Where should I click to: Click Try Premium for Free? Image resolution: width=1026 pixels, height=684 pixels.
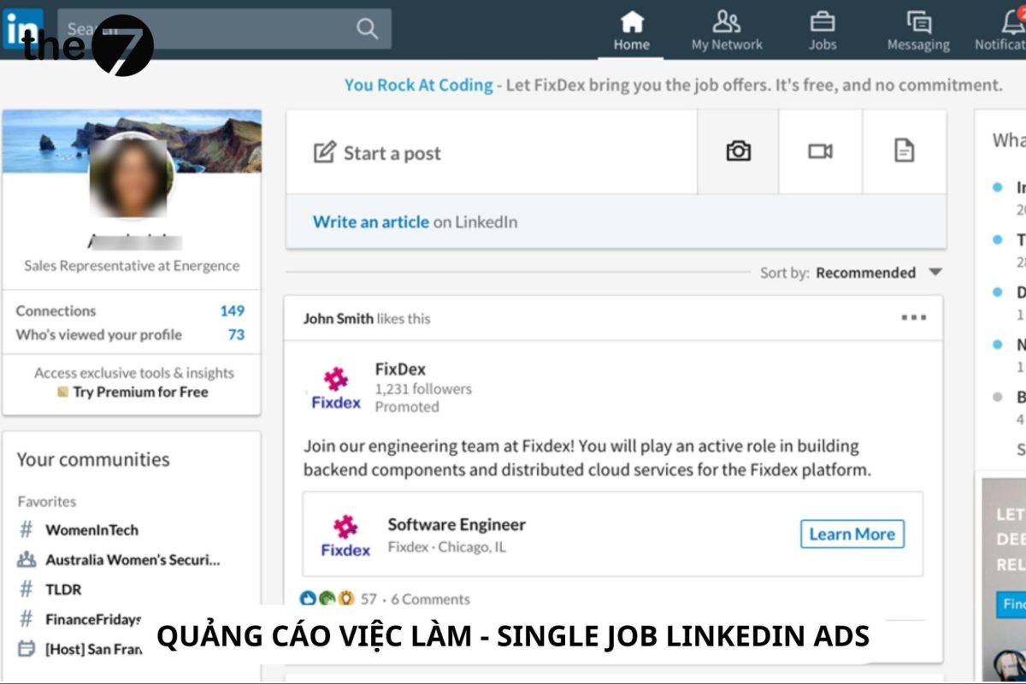click(142, 392)
